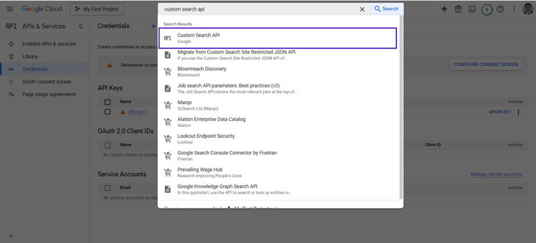
Task: Clear the search box with the X
Action: click(362, 9)
